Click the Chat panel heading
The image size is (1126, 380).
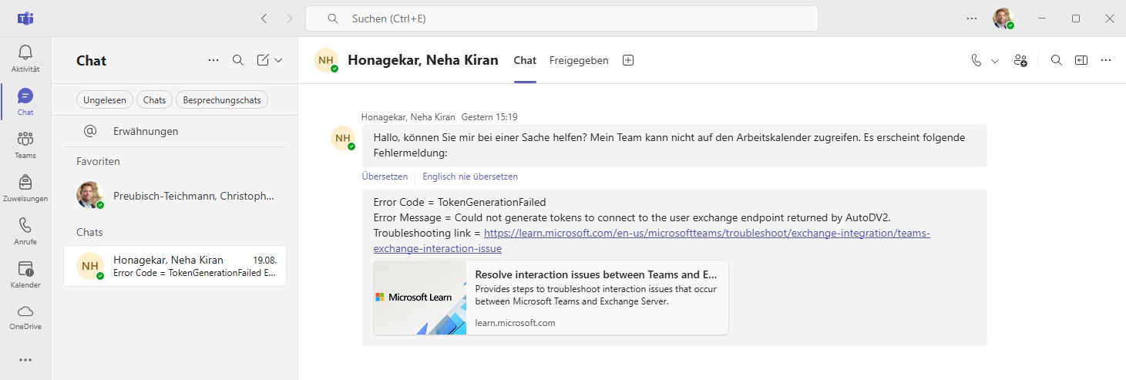(91, 60)
